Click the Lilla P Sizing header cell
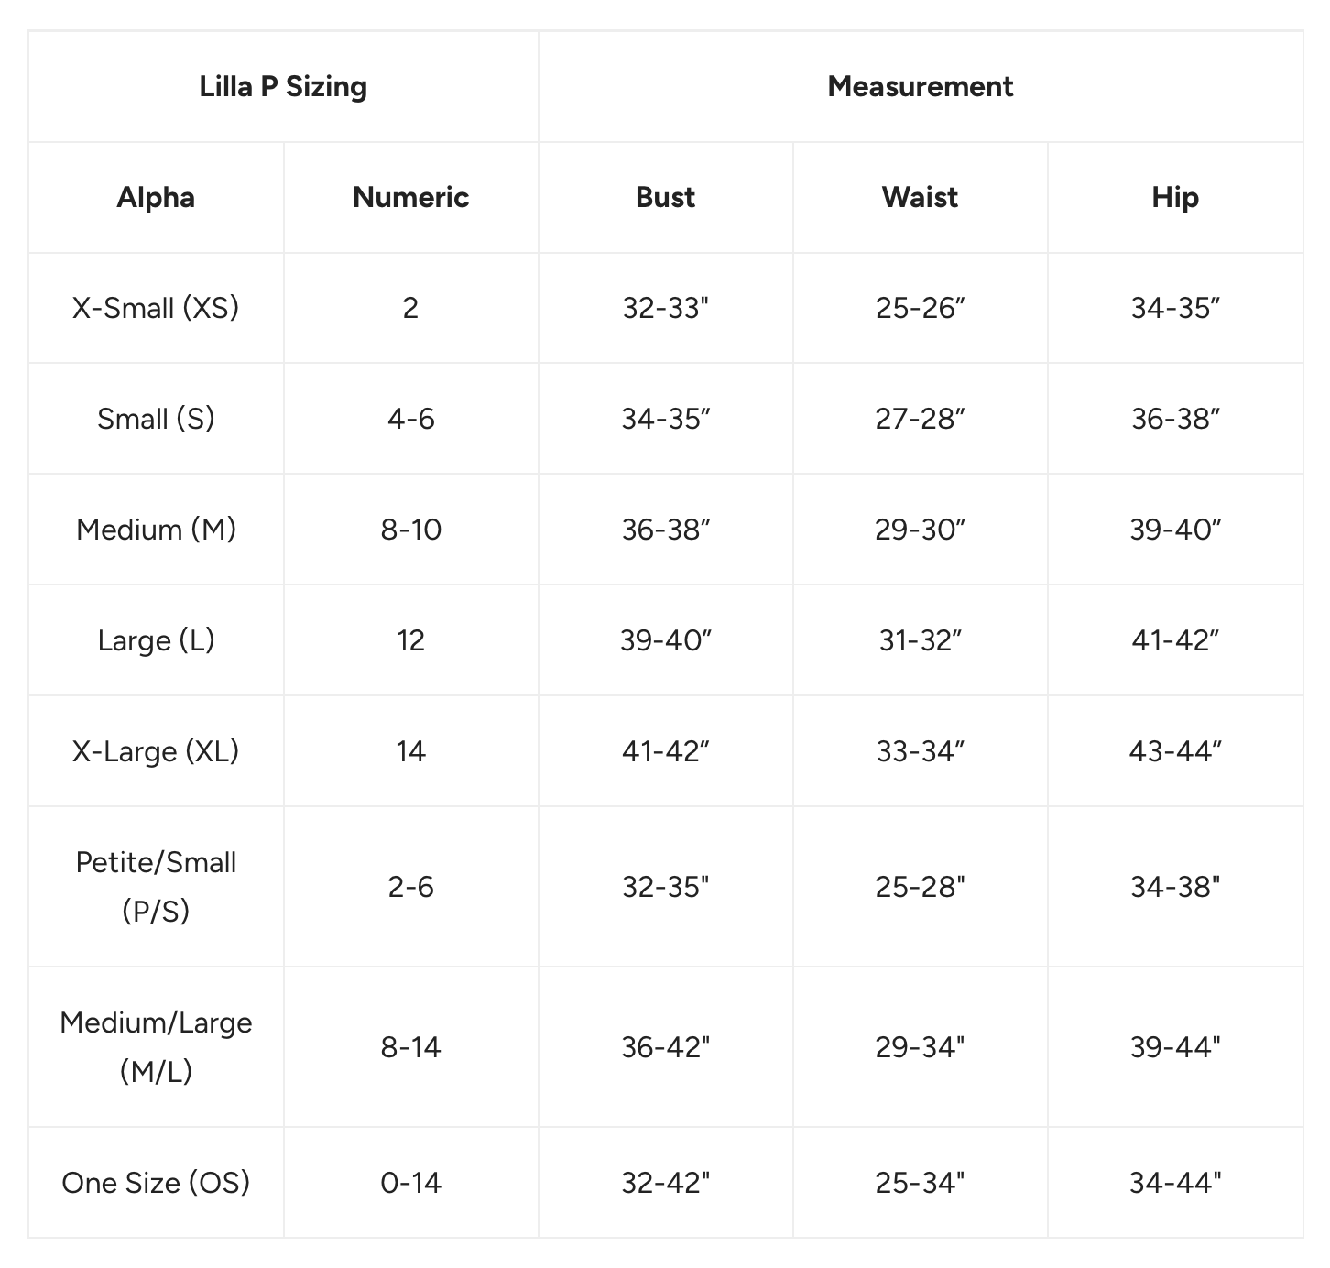 [x=283, y=87]
